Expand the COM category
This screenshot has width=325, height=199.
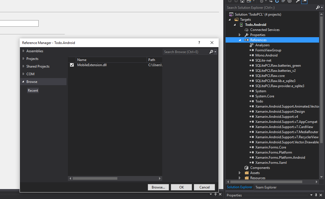click(x=23, y=74)
